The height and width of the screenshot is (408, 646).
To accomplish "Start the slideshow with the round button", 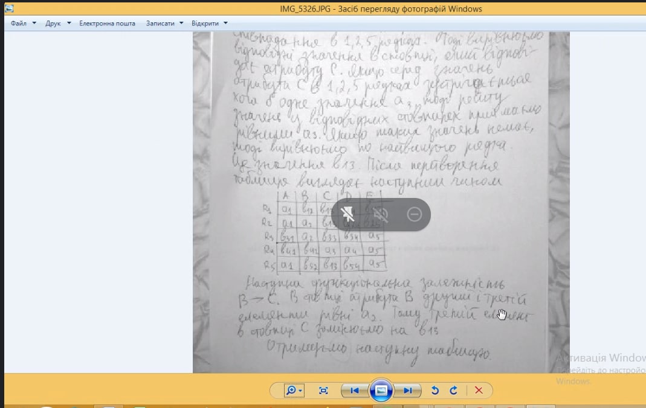I will click(x=381, y=390).
